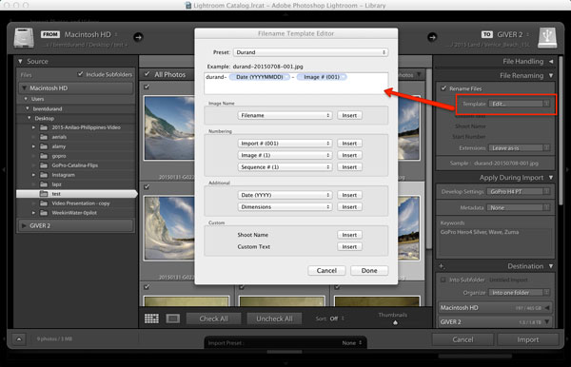Switch to grid view icon
The height and width of the screenshot is (367, 571).
151,319
